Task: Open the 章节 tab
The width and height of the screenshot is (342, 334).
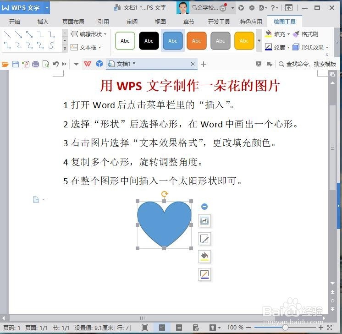Action: pyautogui.click(x=189, y=22)
